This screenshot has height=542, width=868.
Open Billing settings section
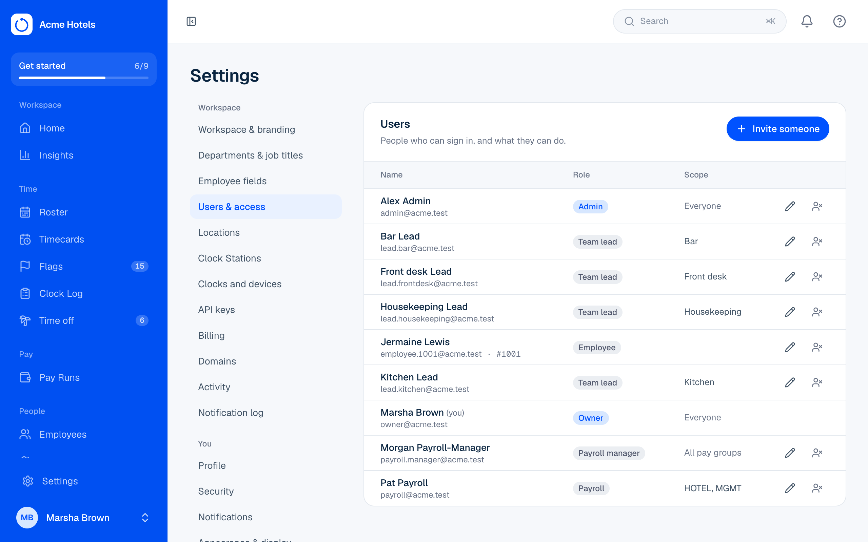tap(265, 335)
